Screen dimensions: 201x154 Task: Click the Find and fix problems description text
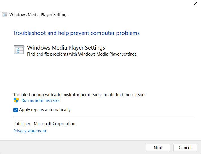(x=82, y=54)
